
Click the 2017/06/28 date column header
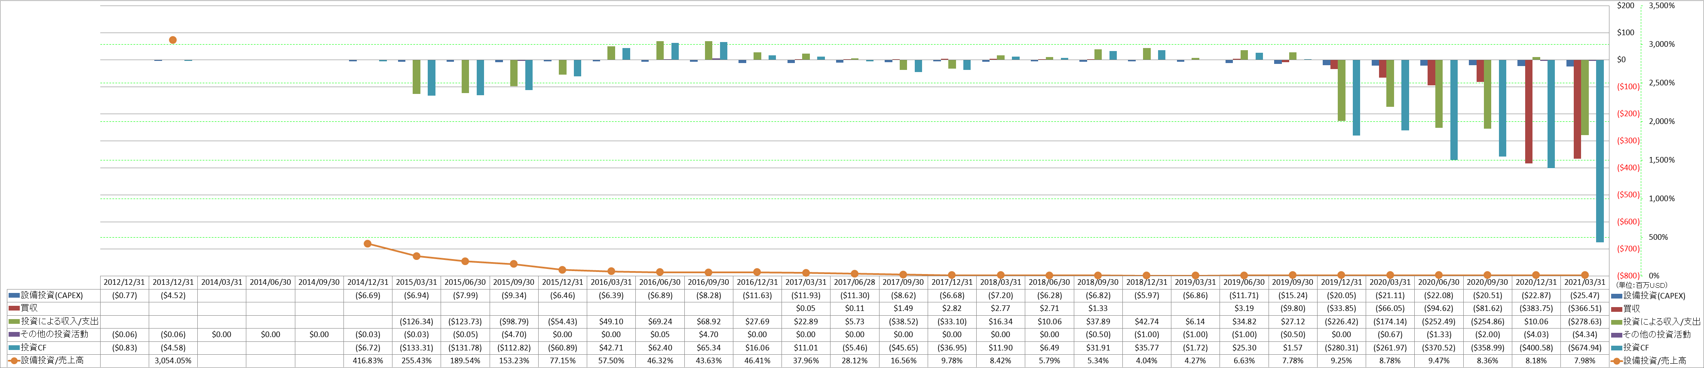tap(855, 282)
